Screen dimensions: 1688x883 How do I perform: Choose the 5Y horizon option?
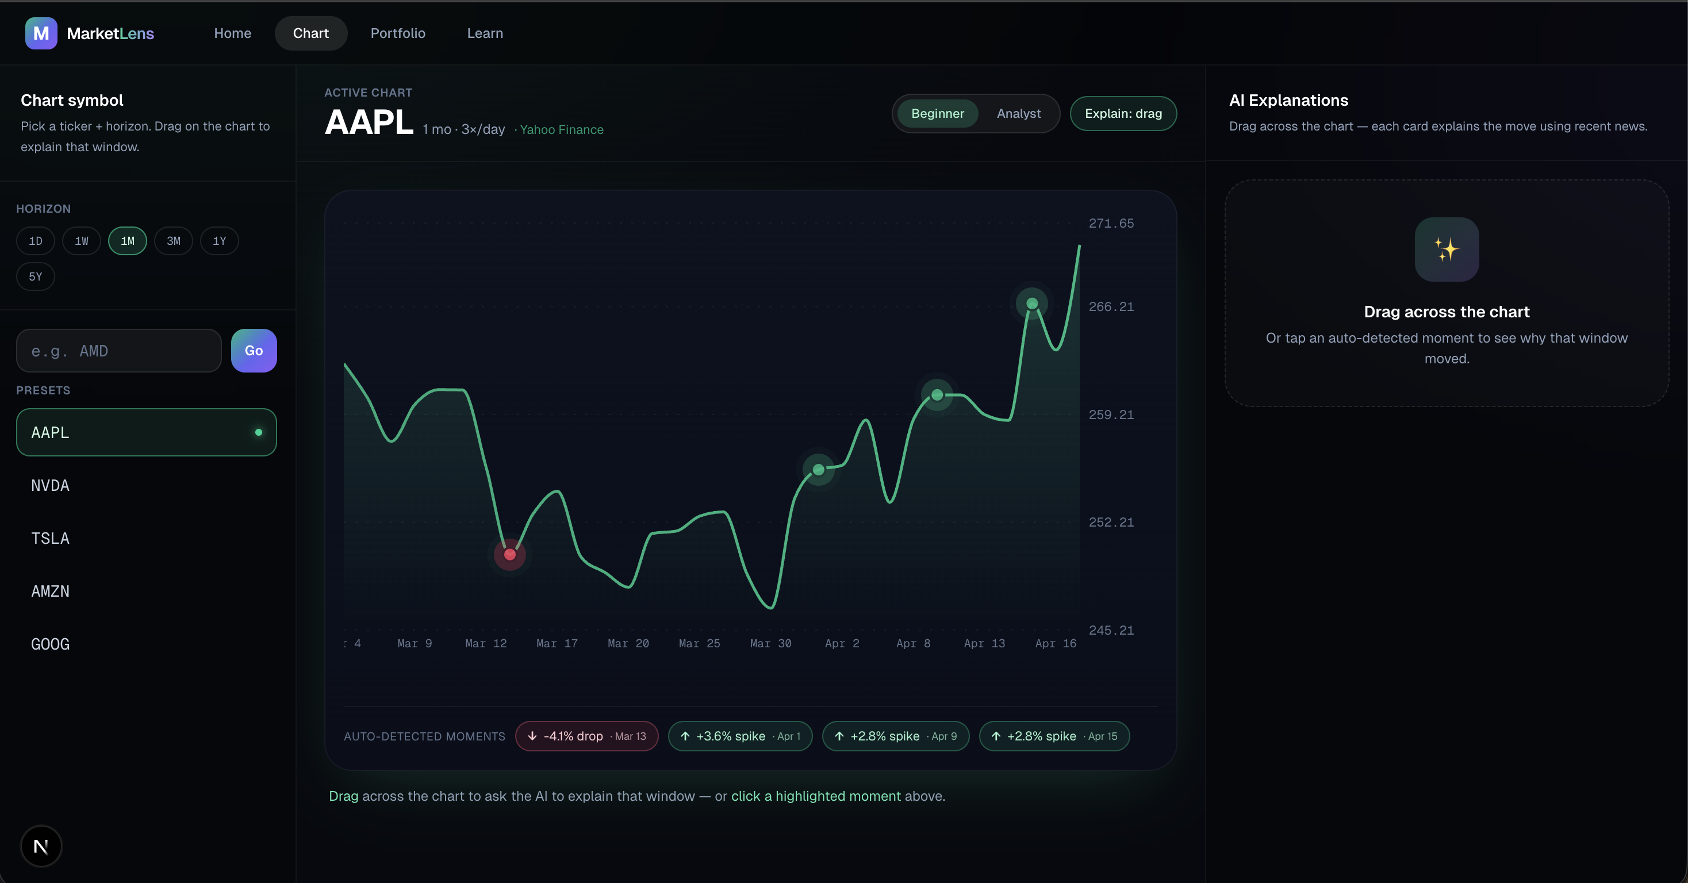click(36, 277)
